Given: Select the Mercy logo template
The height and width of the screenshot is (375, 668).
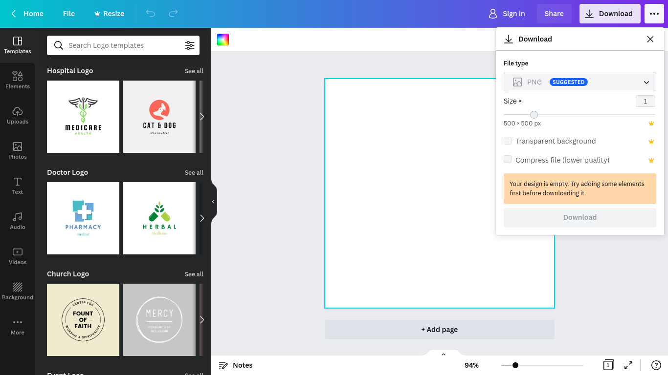Looking at the screenshot, I should [159, 320].
